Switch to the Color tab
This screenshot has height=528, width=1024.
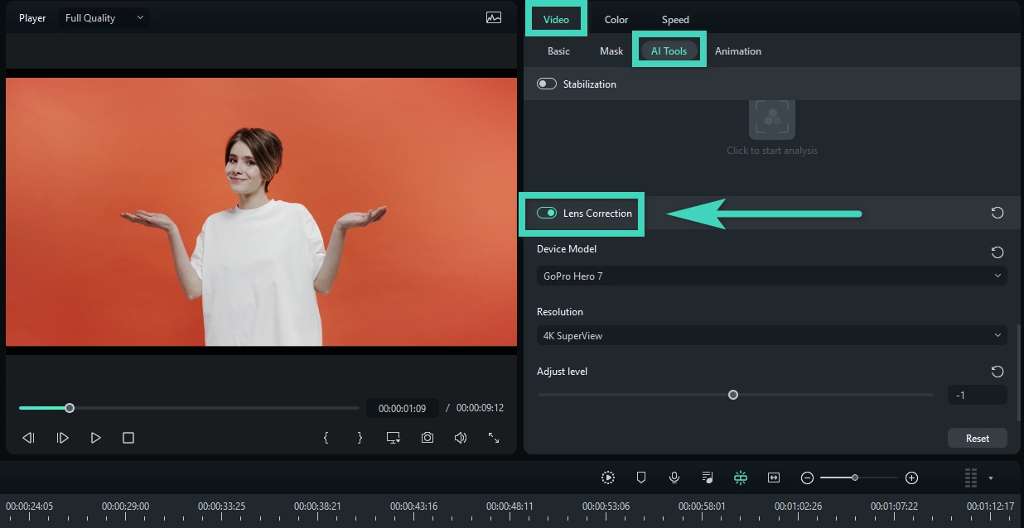pos(616,20)
